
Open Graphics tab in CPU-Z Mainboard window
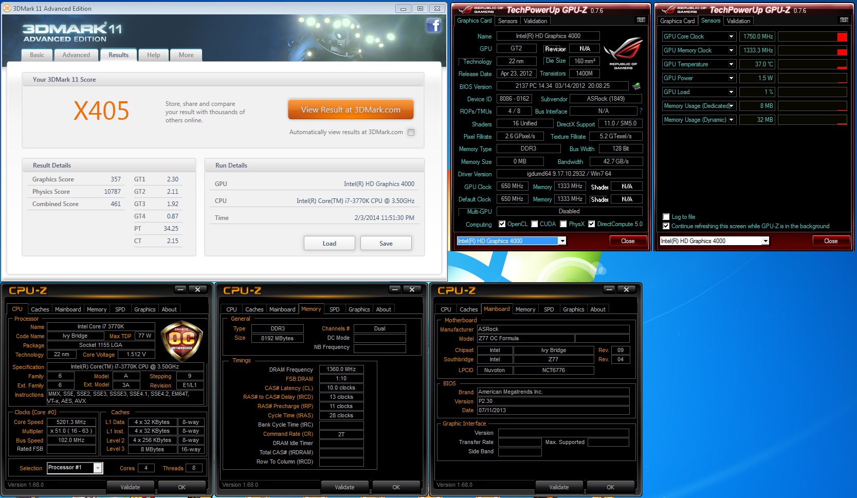point(573,309)
